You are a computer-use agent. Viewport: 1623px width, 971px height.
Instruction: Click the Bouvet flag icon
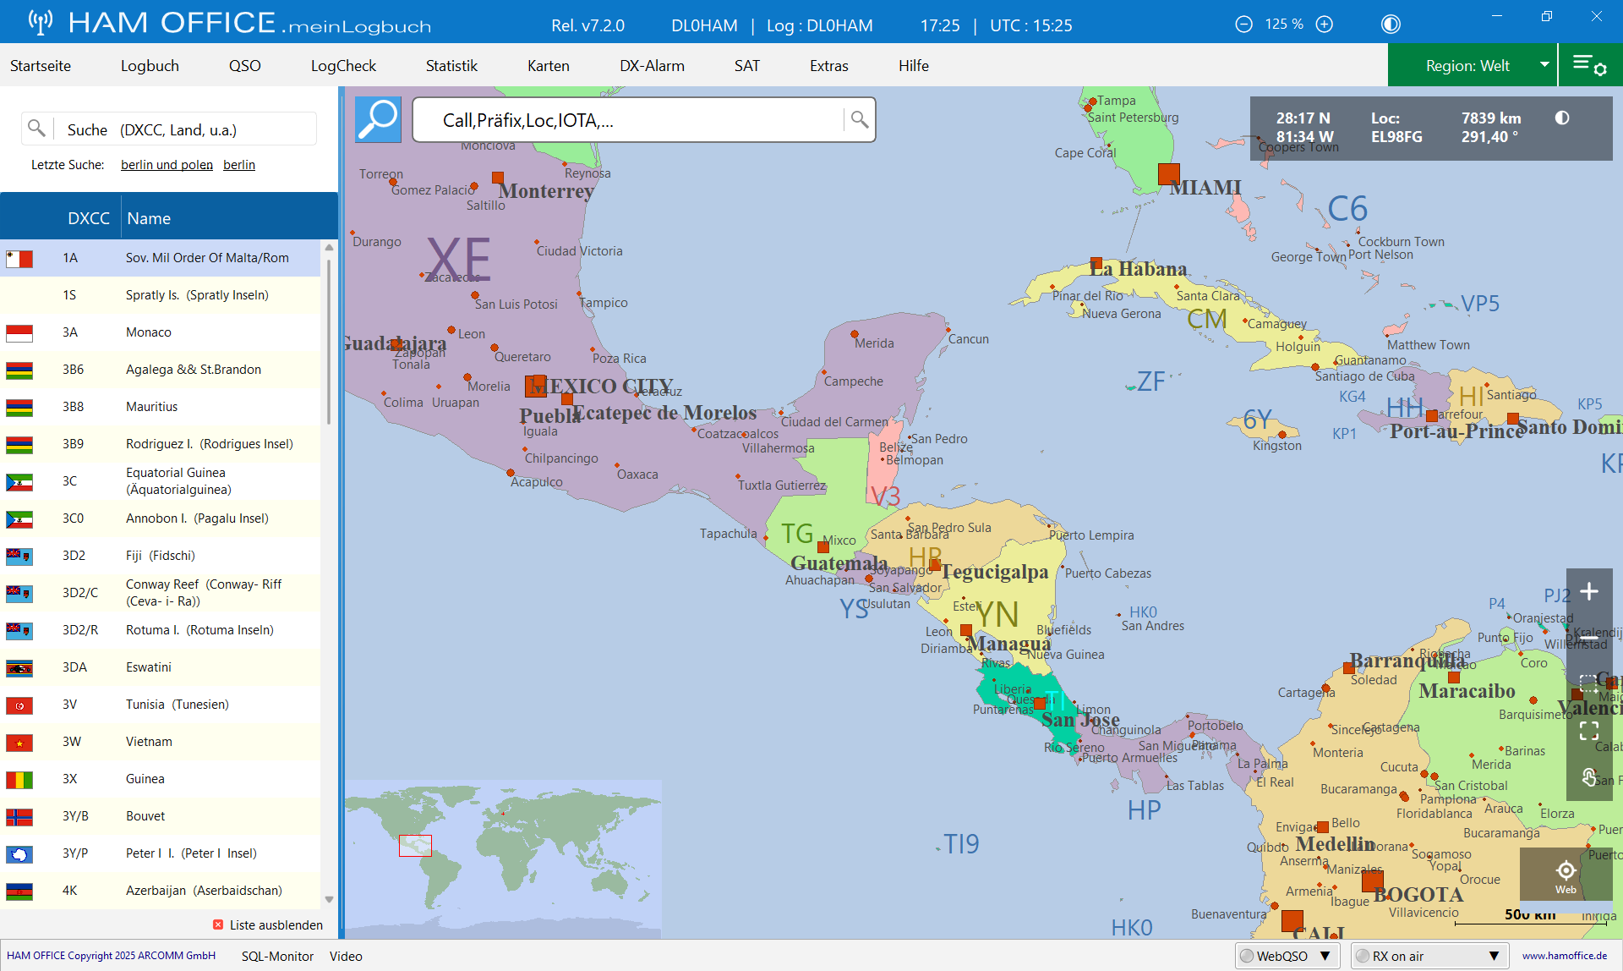click(19, 816)
